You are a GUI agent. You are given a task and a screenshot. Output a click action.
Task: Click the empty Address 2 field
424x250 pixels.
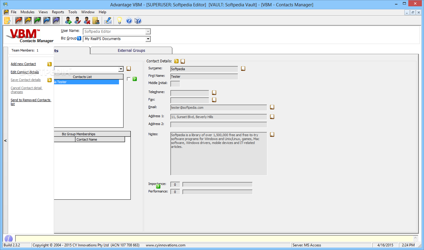tap(219, 124)
